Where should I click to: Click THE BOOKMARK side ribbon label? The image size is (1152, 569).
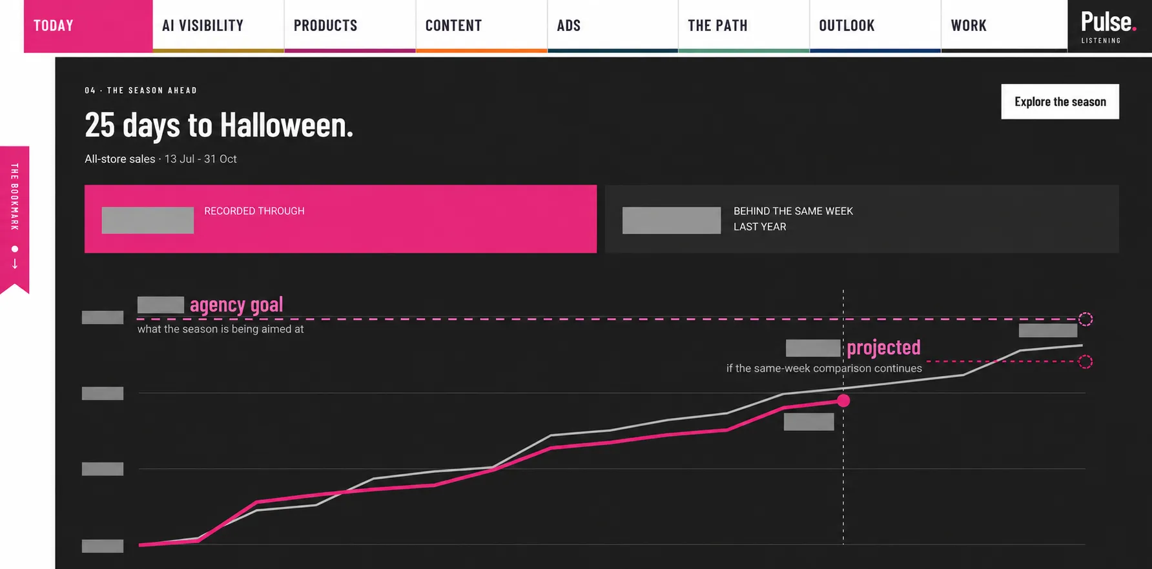point(14,197)
